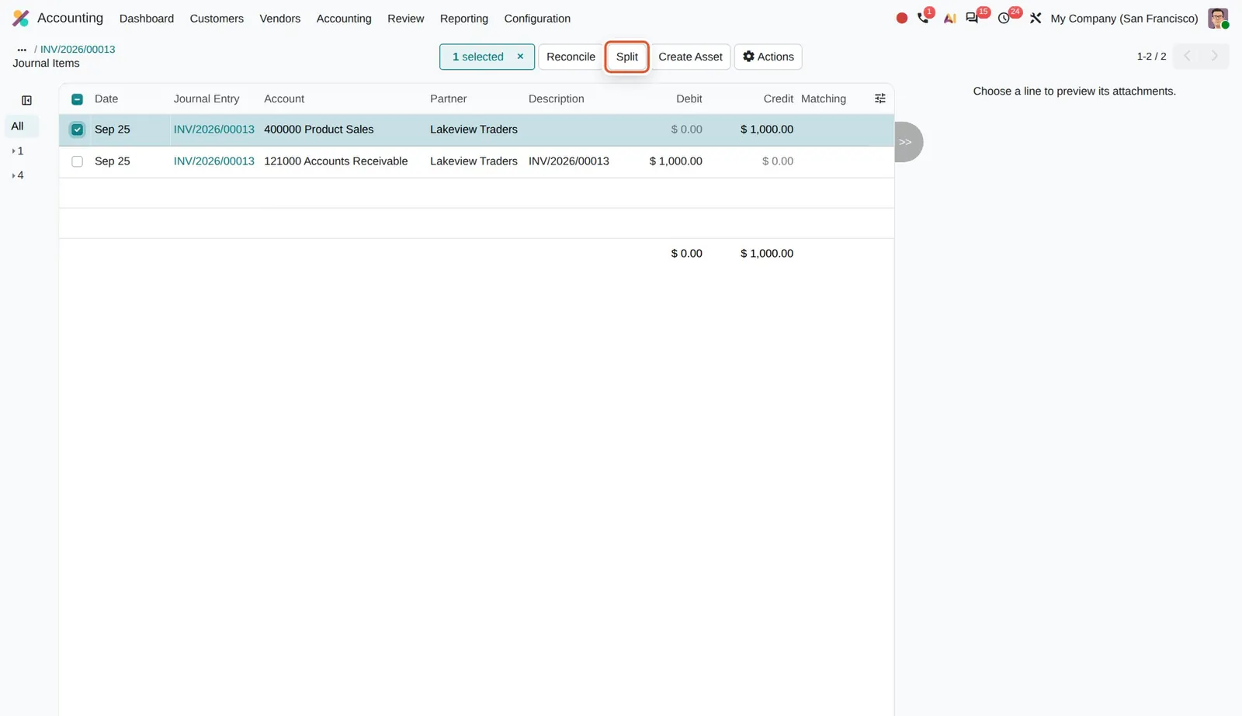The height and width of the screenshot is (716, 1242).
Task: Collapse attachment preview with >> button
Action: point(907,142)
